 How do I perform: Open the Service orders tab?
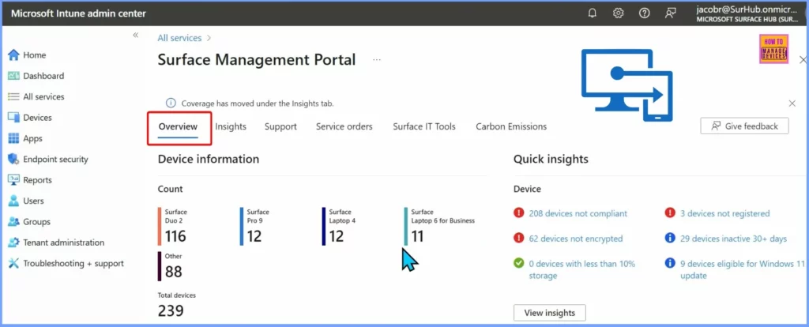344,126
